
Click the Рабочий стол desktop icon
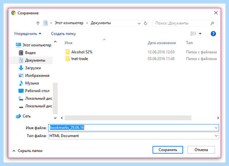click(21, 91)
